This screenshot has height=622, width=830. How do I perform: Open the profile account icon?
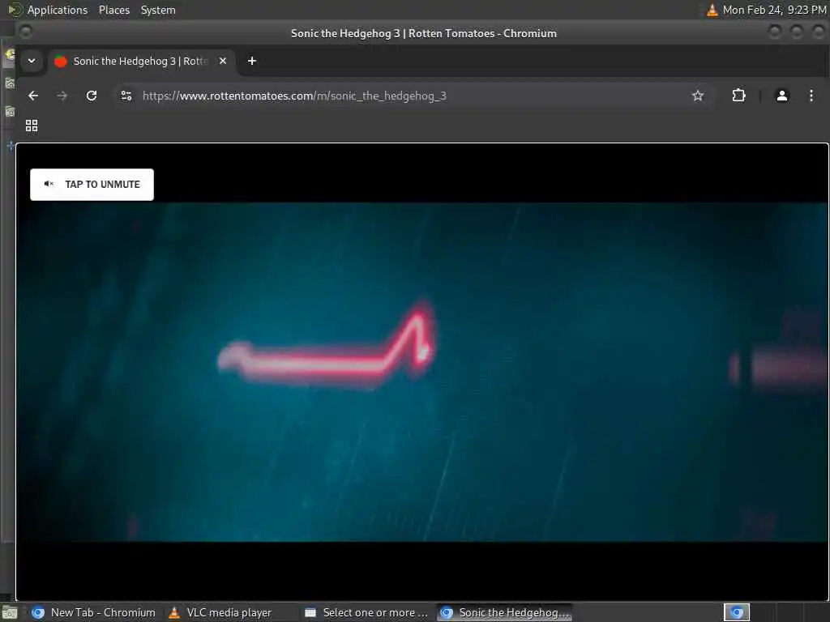pyautogui.click(x=782, y=96)
